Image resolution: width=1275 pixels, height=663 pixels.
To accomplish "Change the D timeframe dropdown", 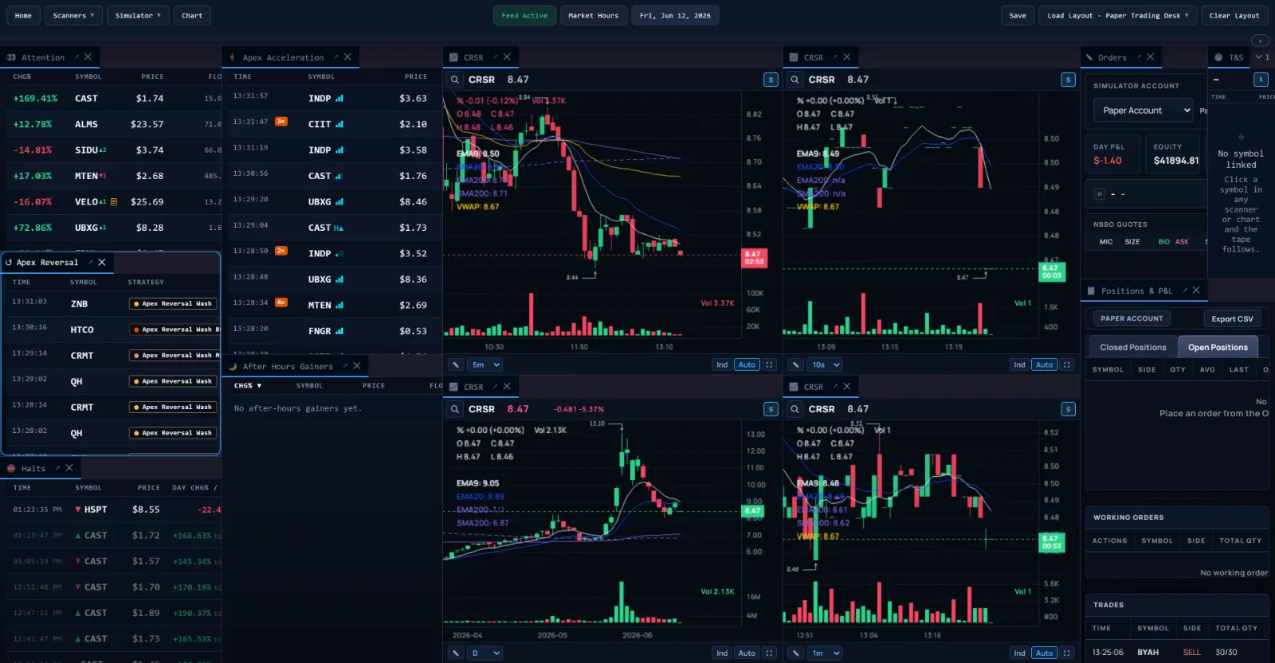I will coord(485,653).
